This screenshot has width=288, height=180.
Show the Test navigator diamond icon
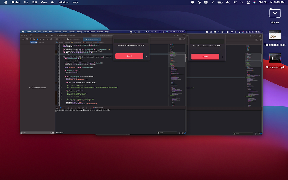click(x=41, y=39)
